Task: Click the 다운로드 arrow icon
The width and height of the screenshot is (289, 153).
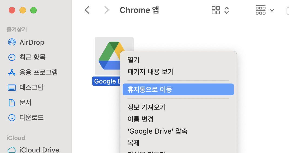Action: 12,117
